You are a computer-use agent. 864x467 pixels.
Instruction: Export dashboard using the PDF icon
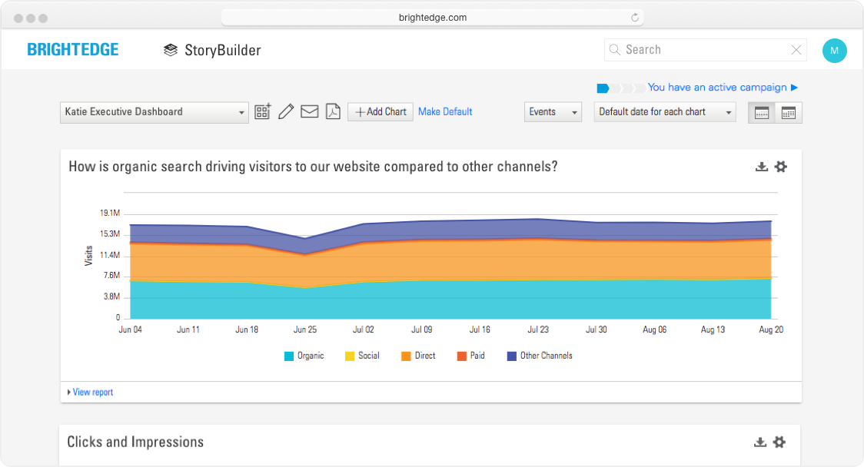pos(333,112)
